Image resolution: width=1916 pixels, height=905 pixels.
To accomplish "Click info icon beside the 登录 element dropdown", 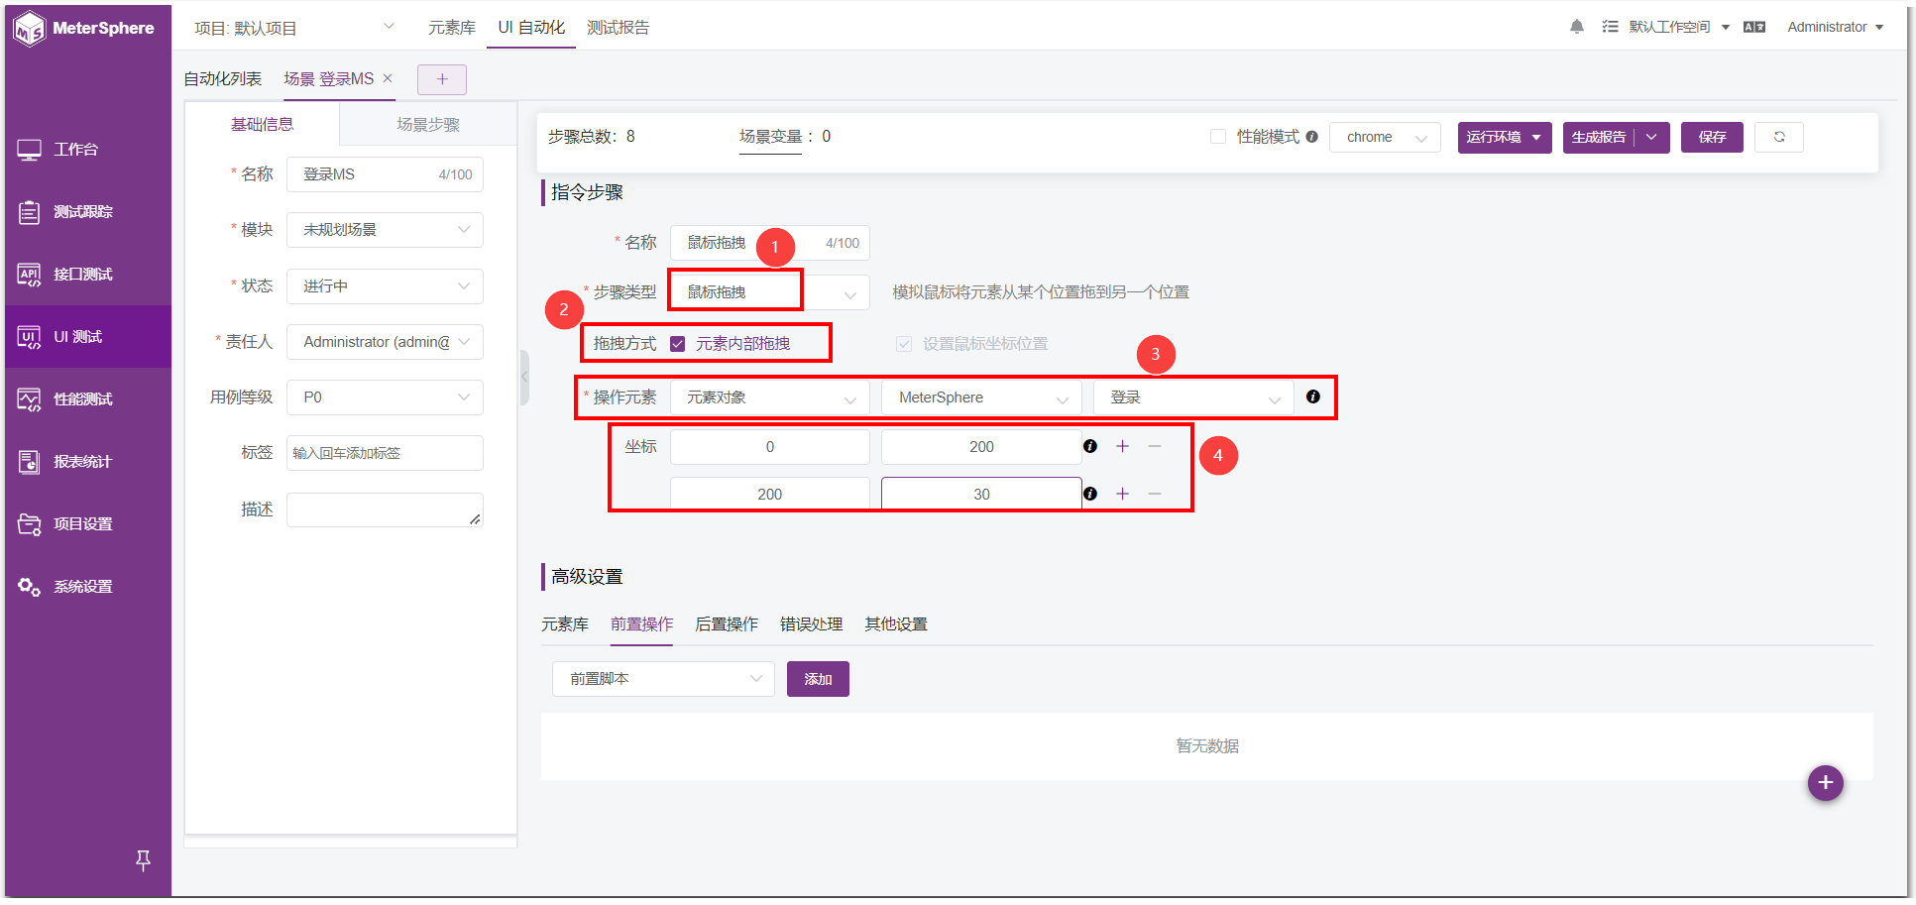I will click(x=1312, y=396).
